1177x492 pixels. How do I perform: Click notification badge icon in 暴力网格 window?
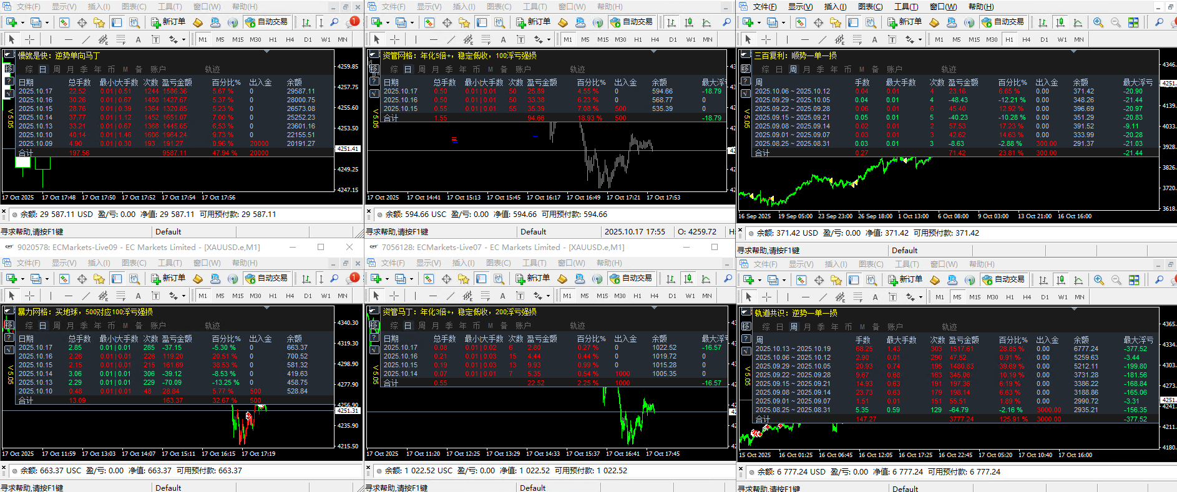[x=353, y=278]
